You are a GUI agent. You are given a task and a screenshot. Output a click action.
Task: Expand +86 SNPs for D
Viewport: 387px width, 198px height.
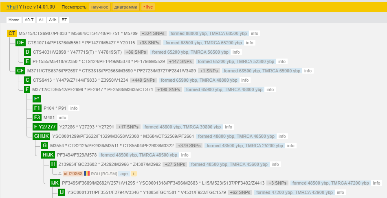(136, 52)
